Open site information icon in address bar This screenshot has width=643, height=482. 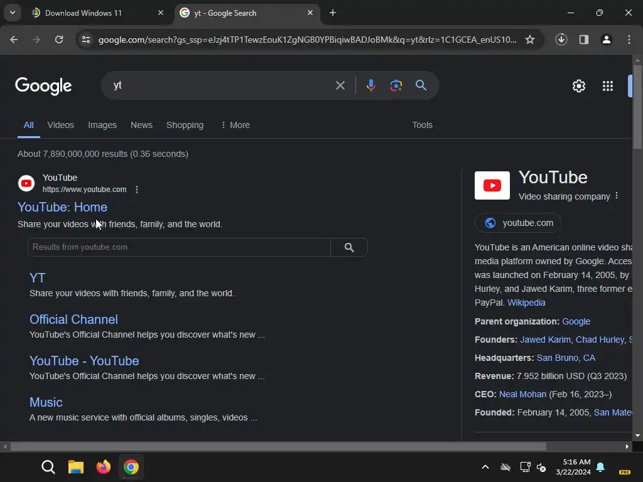tap(86, 40)
